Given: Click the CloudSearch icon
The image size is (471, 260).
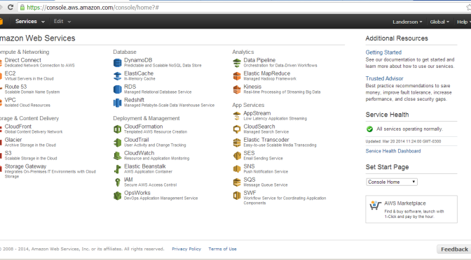Looking at the screenshot, I should tap(237, 129).
